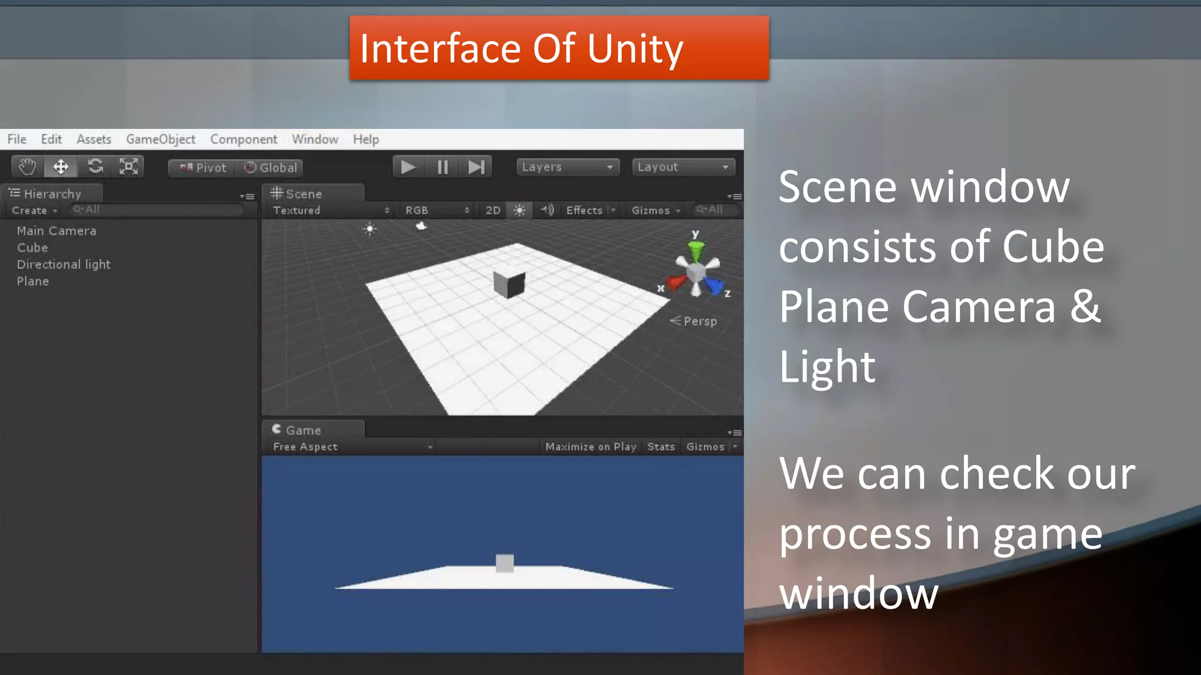Image resolution: width=1201 pixels, height=675 pixels.
Task: Toggle Pivot handle position
Action: click(x=203, y=168)
